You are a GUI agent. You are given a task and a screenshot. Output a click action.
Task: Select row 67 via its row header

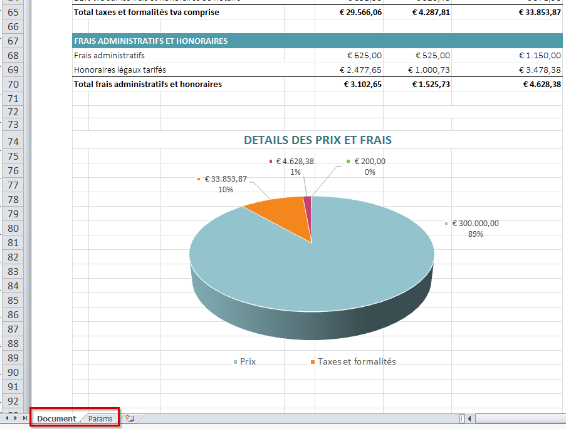(x=13, y=41)
